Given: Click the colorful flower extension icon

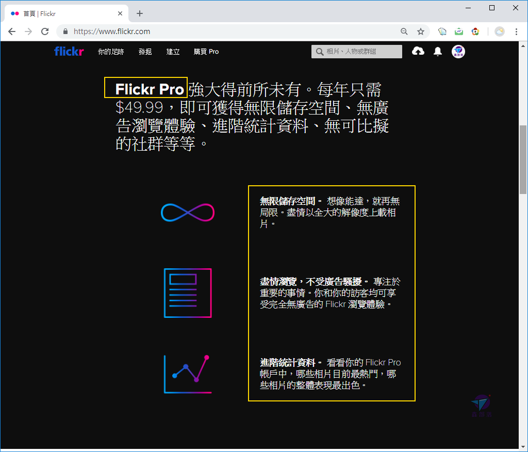Looking at the screenshot, I should tap(475, 31).
